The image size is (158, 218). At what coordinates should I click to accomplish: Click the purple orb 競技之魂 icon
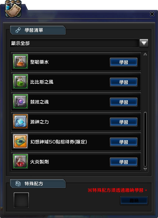21,101
